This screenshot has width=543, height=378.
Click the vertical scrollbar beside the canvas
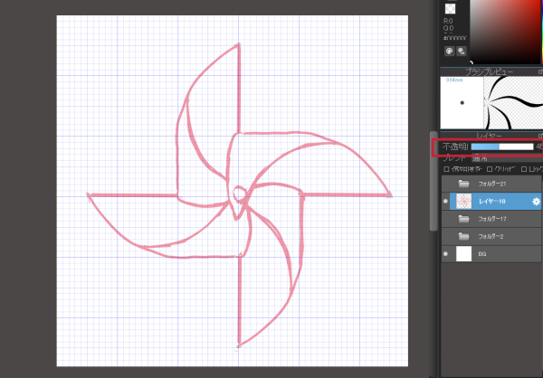[x=433, y=181]
